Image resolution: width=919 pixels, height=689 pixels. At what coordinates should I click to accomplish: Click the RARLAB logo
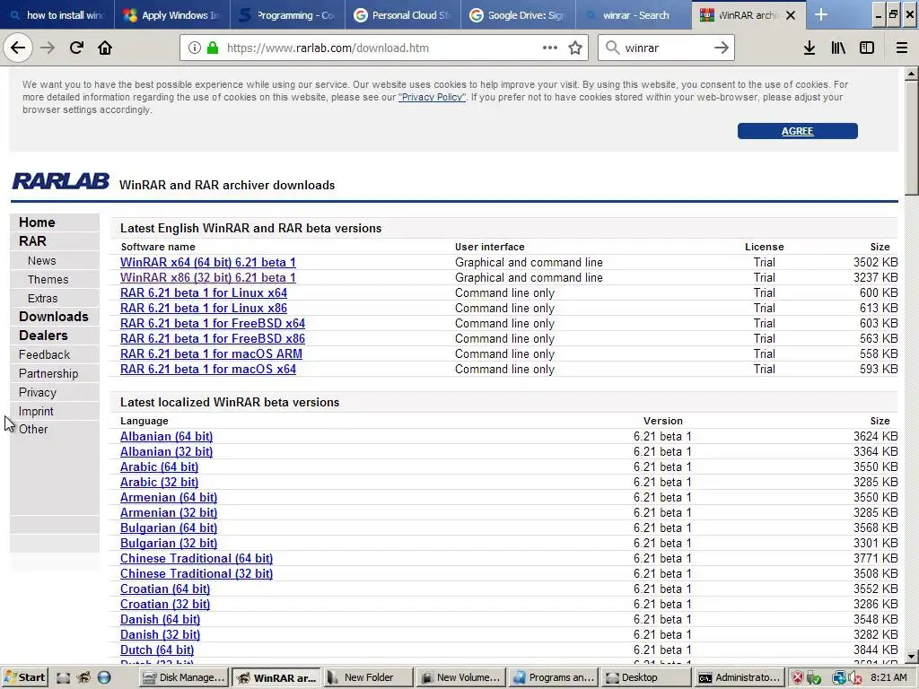[60, 181]
